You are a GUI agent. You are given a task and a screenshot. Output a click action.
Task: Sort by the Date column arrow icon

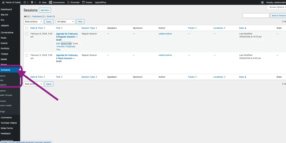coord(245,28)
